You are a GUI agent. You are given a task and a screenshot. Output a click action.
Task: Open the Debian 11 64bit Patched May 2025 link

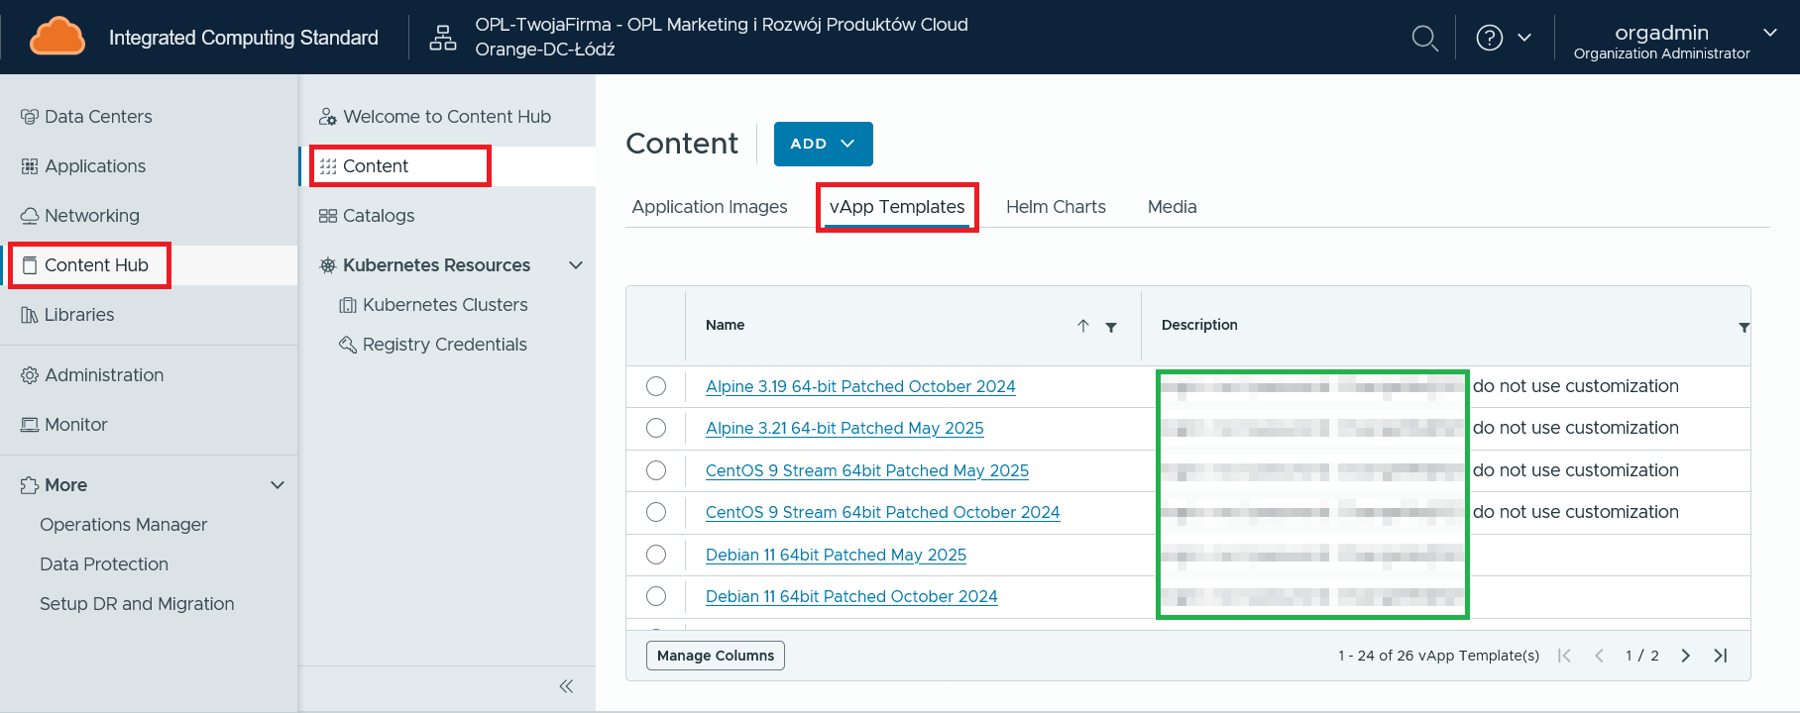[x=836, y=555]
